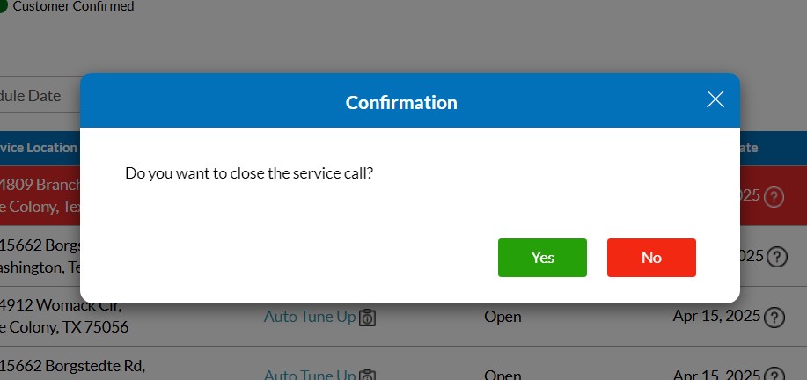The height and width of the screenshot is (380, 807).
Task: Click the Schedule Date filter field
Action: 35,96
